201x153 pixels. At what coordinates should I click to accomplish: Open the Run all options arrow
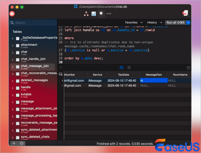point(188,22)
